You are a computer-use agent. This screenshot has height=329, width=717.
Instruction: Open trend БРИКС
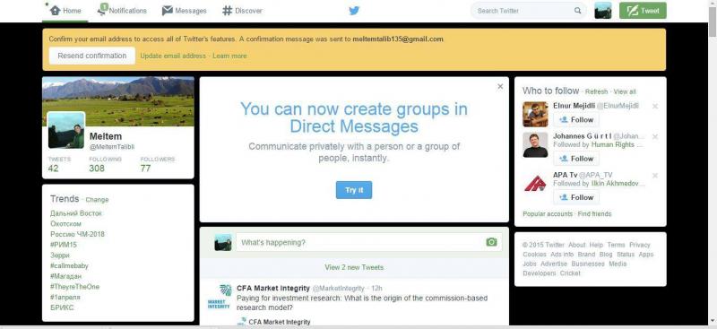point(62,307)
